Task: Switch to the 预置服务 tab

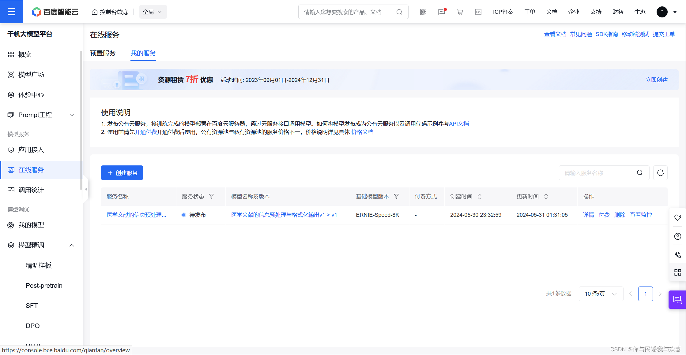Action: click(x=103, y=53)
